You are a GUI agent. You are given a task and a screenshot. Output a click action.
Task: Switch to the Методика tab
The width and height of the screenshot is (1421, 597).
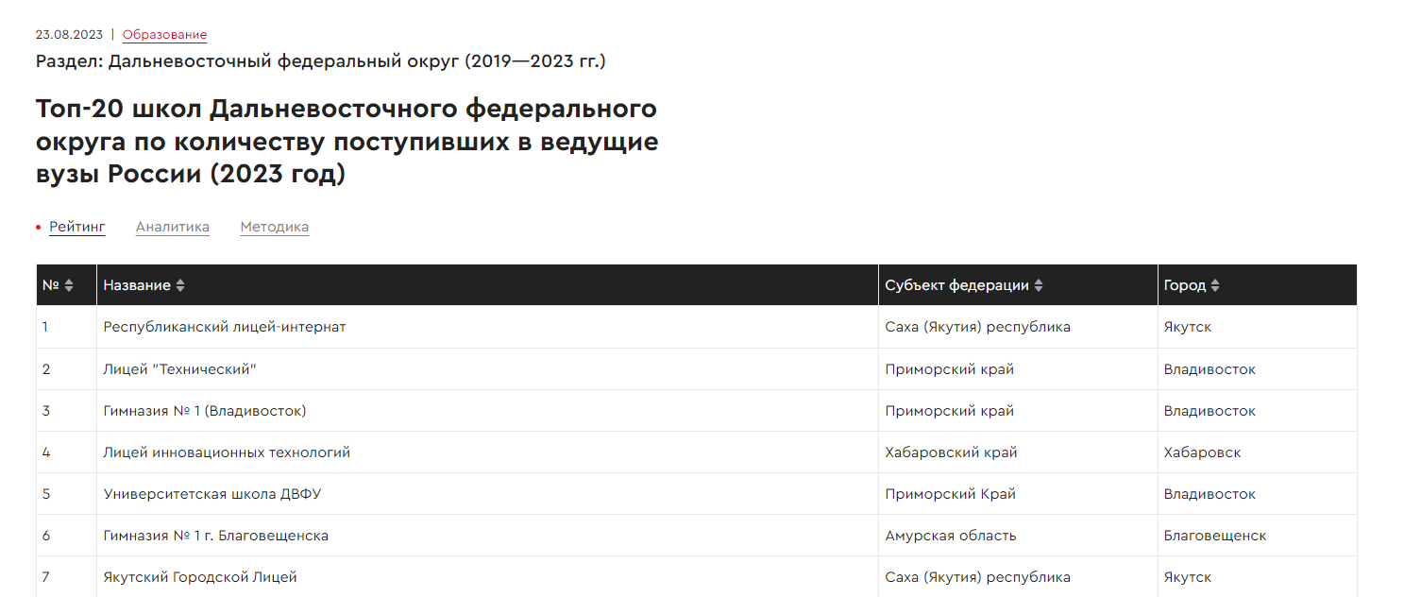[275, 227]
